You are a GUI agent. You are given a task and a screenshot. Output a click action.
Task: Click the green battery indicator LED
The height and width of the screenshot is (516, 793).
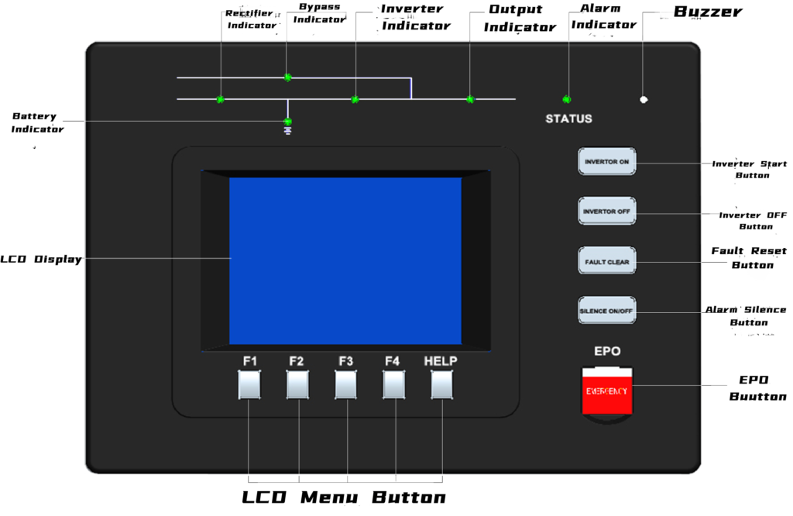pos(288,122)
